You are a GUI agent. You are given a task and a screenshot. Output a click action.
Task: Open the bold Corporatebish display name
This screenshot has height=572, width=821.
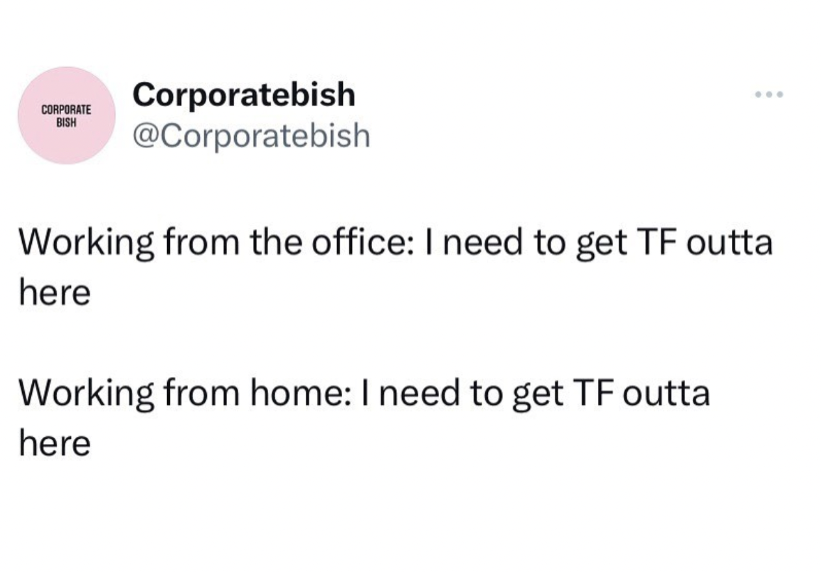[244, 95]
